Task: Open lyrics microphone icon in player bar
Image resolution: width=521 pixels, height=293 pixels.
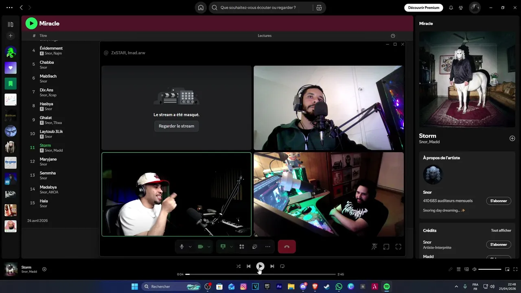Action: click(x=451, y=269)
